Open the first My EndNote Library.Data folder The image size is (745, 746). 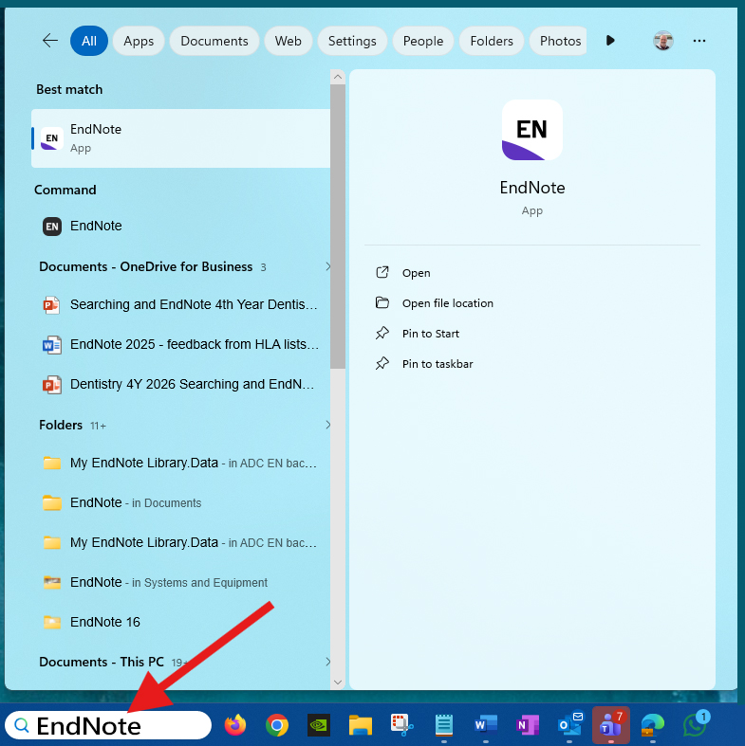tap(180, 463)
